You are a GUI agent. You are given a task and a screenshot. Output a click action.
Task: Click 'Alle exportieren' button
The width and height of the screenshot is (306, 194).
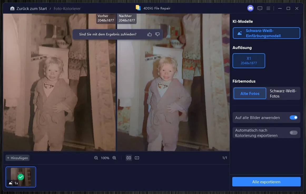(266, 182)
